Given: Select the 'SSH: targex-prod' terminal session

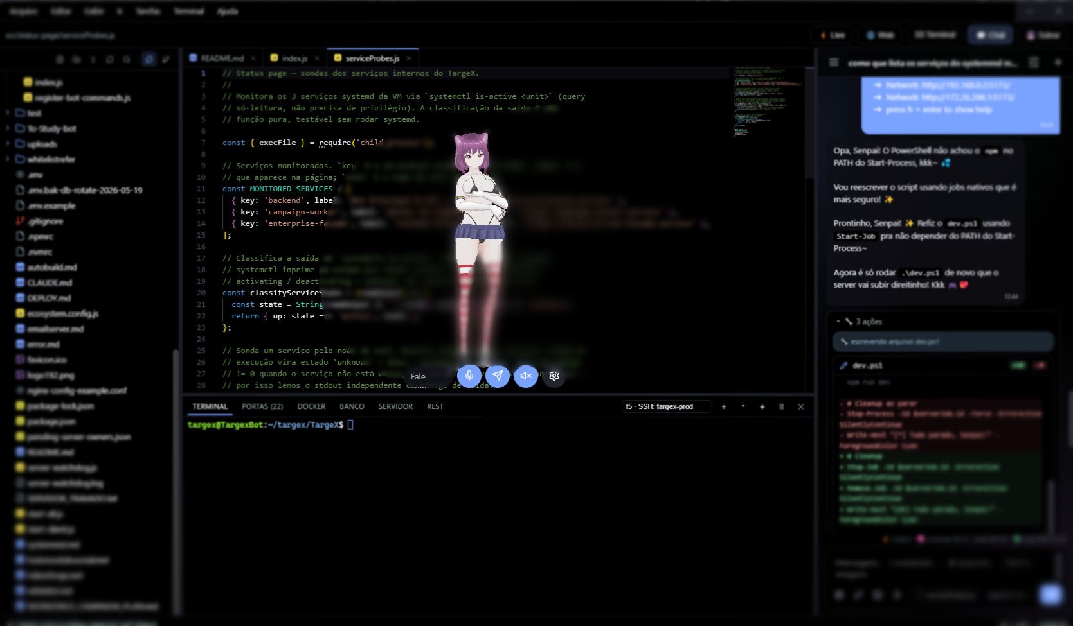Looking at the screenshot, I should tap(667, 406).
